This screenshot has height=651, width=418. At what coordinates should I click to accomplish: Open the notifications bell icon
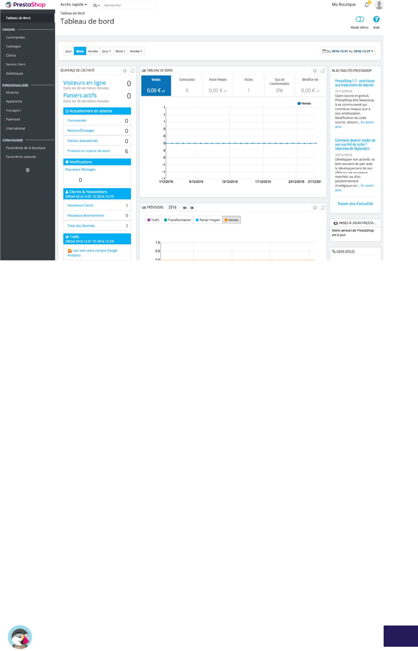(367, 5)
